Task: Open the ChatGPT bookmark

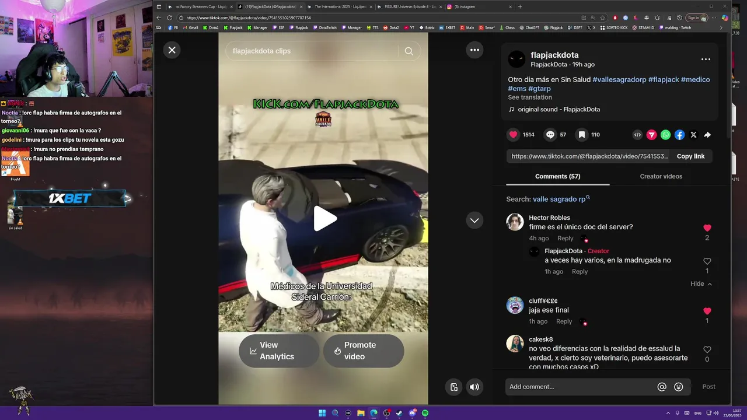Action: coord(529,27)
